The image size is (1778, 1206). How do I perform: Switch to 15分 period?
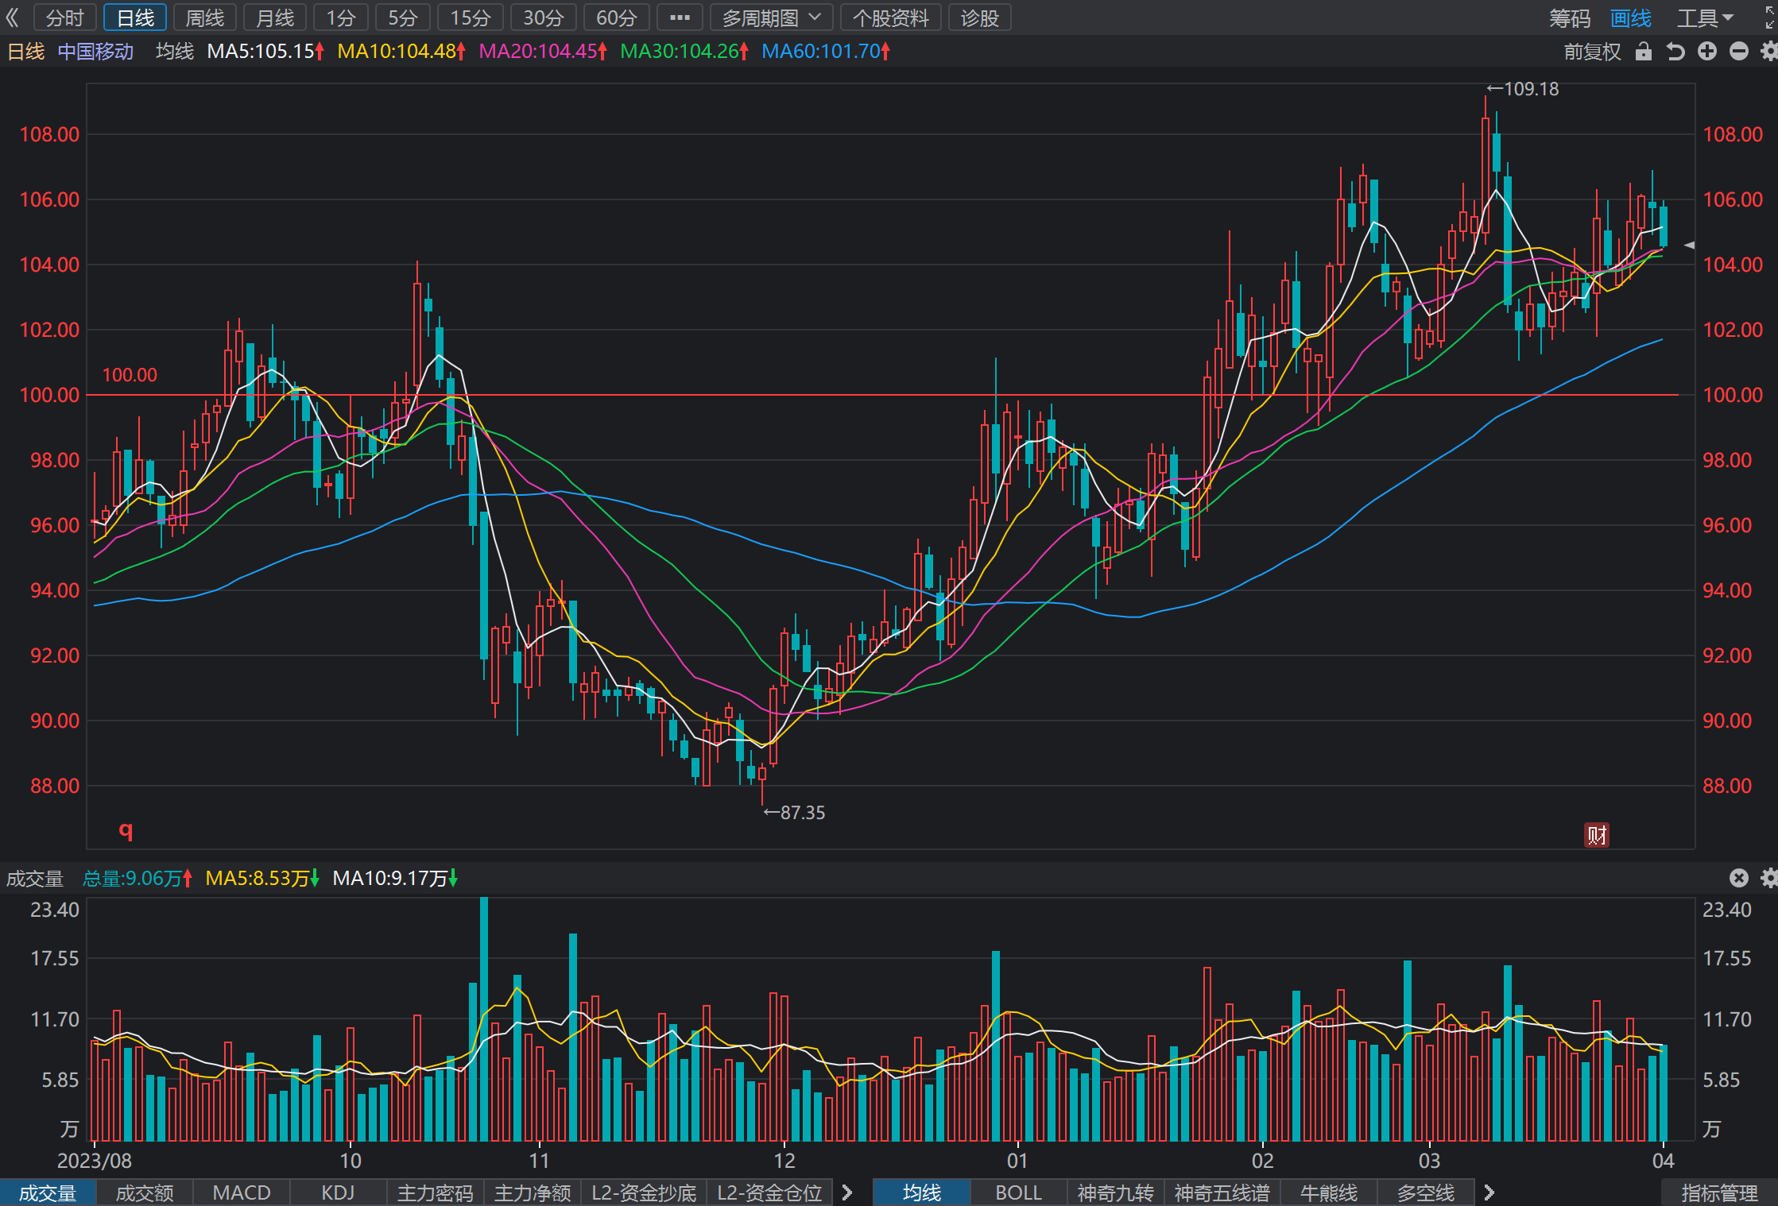point(471,17)
